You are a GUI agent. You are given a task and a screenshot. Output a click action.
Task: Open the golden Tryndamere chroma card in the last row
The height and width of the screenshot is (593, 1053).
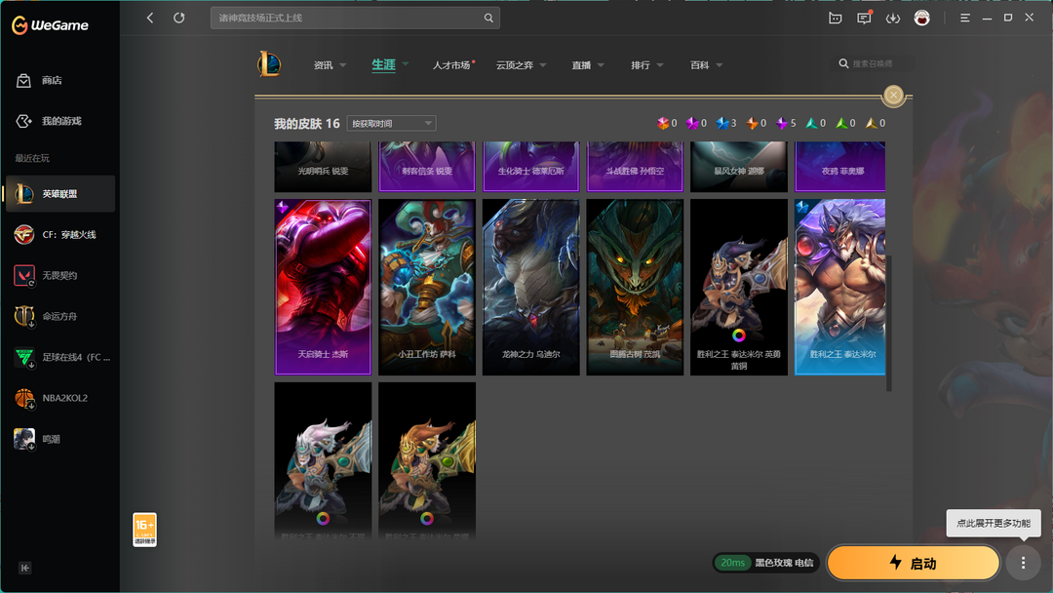pyautogui.click(x=427, y=460)
